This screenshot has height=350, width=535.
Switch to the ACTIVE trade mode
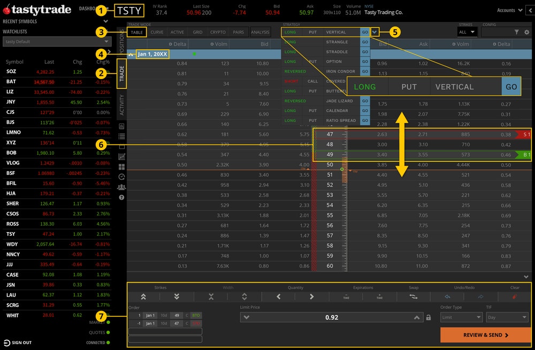(177, 32)
